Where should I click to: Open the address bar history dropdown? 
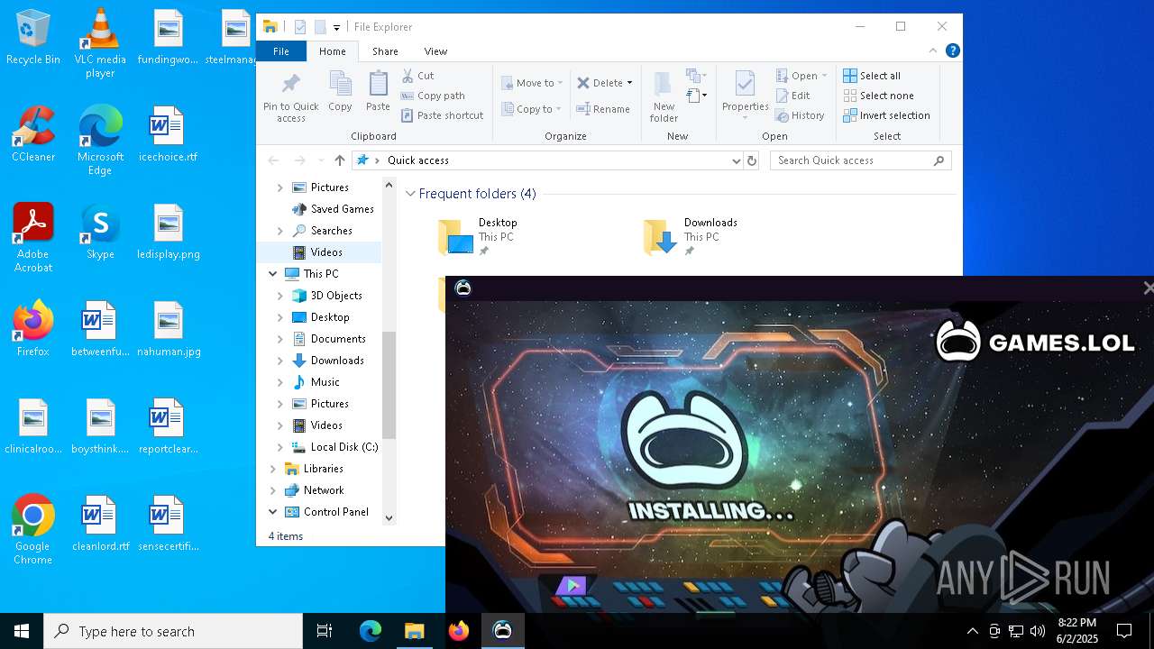tap(736, 160)
